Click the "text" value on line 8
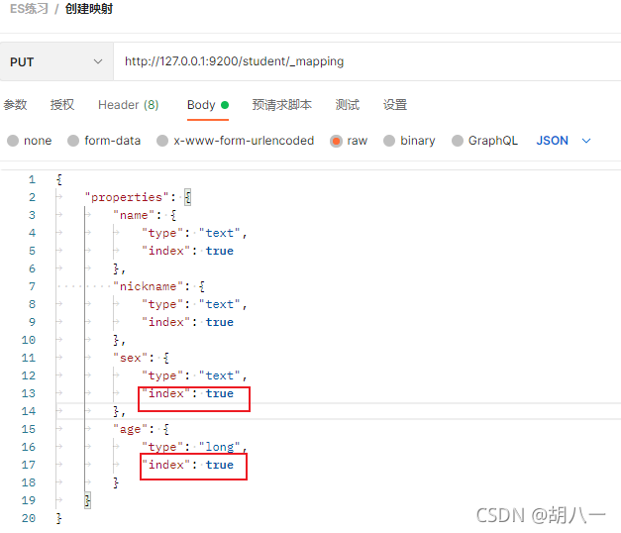The width and height of the screenshot is (621, 533). click(220, 304)
